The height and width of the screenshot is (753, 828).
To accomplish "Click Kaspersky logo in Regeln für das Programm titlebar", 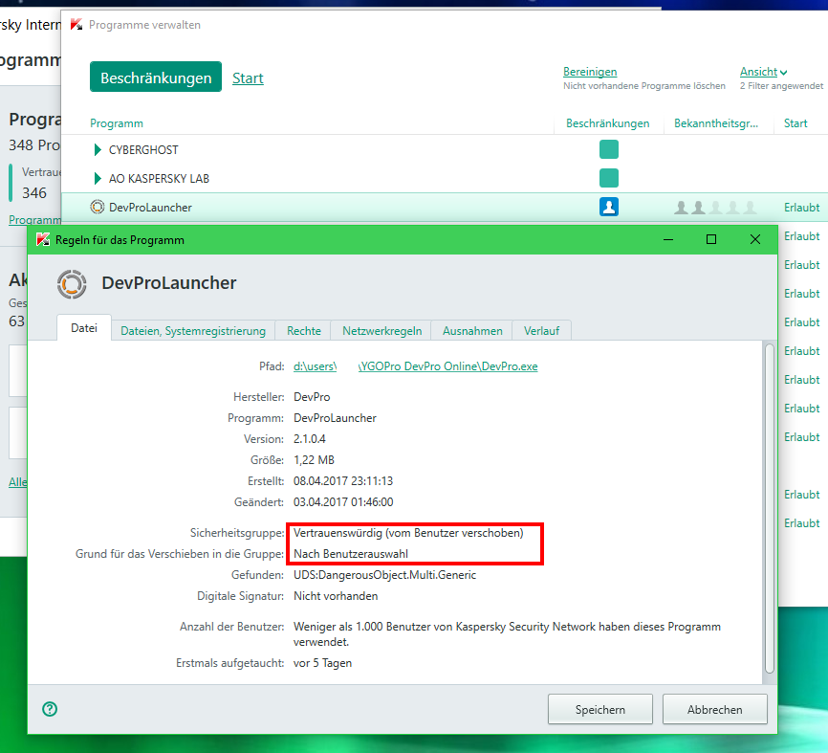I will click(x=43, y=240).
